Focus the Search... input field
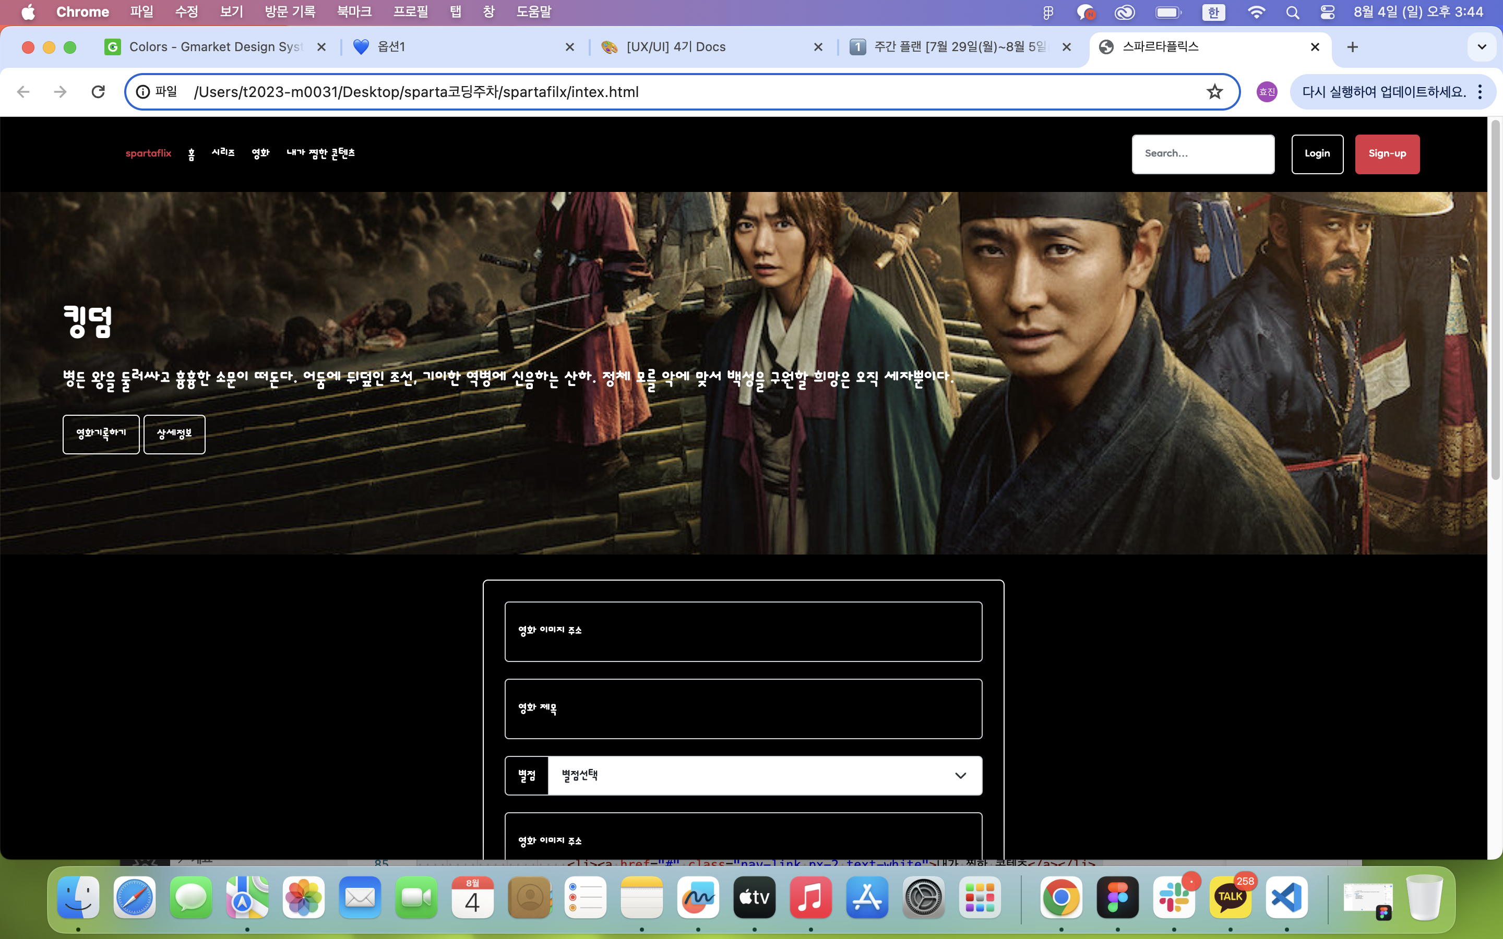This screenshot has height=939, width=1503. (x=1203, y=154)
